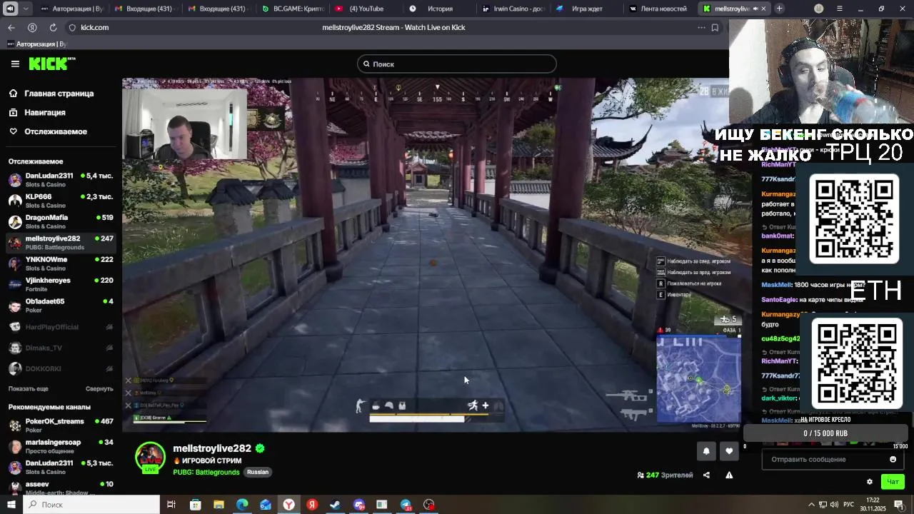Open Yandex Browser in taskbar
The height and width of the screenshot is (514, 914).
tap(288, 505)
